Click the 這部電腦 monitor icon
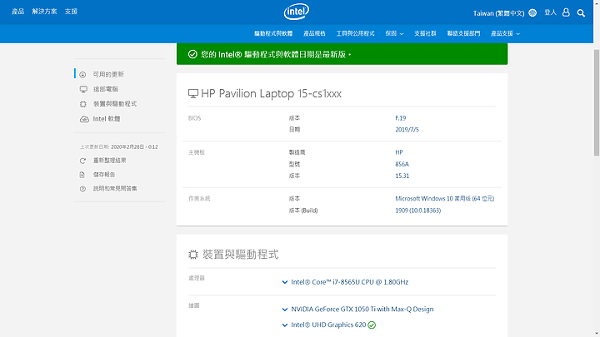The width and height of the screenshot is (600, 337). click(x=83, y=89)
